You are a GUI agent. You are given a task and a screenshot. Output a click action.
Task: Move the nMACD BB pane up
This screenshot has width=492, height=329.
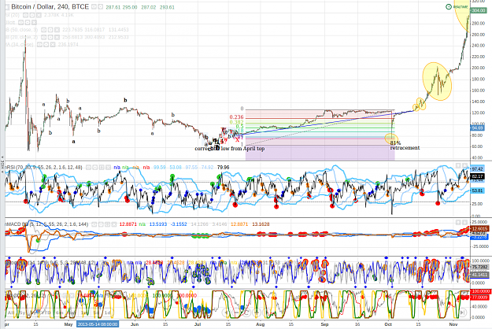[458, 223]
